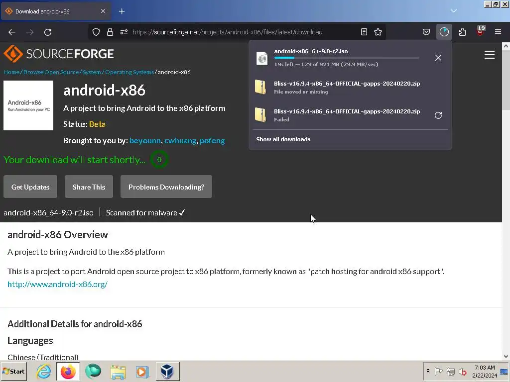This screenshot has width=510, height=382.
Task: Click Problems Downloading? button
Action: pos(166,187)
